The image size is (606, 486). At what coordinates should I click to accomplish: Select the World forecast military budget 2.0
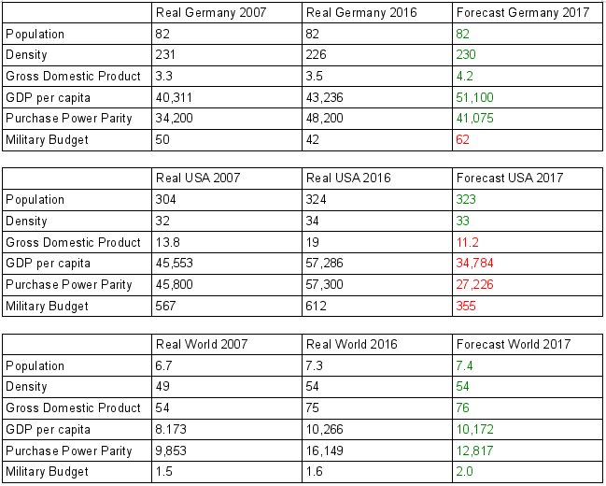tap(465, 472)
